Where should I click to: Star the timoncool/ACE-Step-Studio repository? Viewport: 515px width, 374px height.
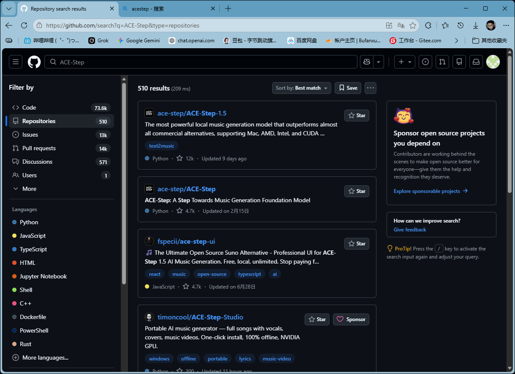(x=317, y=319)
